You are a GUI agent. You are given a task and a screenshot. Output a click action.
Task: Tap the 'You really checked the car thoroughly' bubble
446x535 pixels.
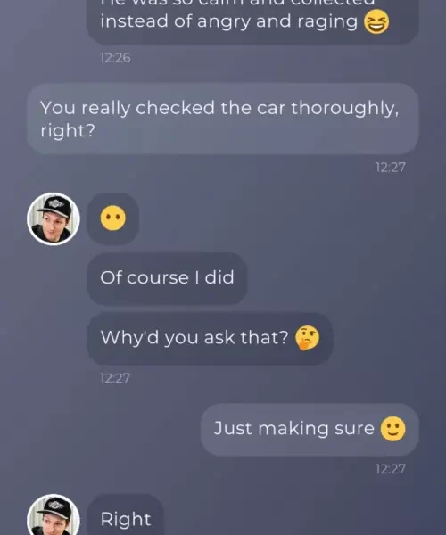222,119
